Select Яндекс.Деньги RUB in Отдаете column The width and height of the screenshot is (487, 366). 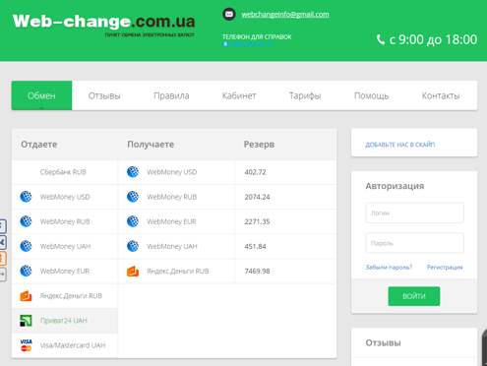[x=65, y=296]
